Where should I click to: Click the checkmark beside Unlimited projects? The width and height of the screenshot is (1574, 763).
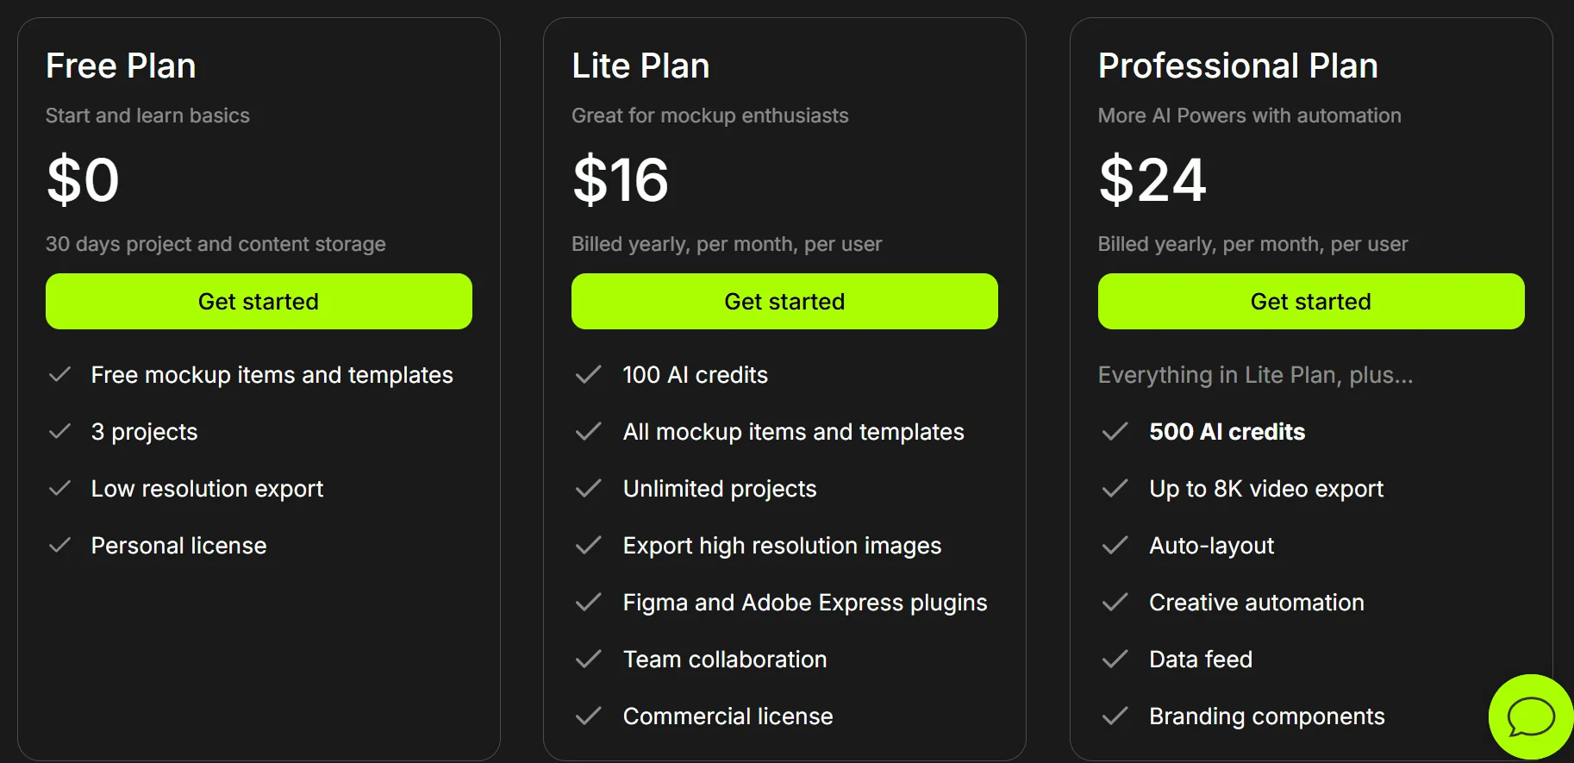coord(589,488)
